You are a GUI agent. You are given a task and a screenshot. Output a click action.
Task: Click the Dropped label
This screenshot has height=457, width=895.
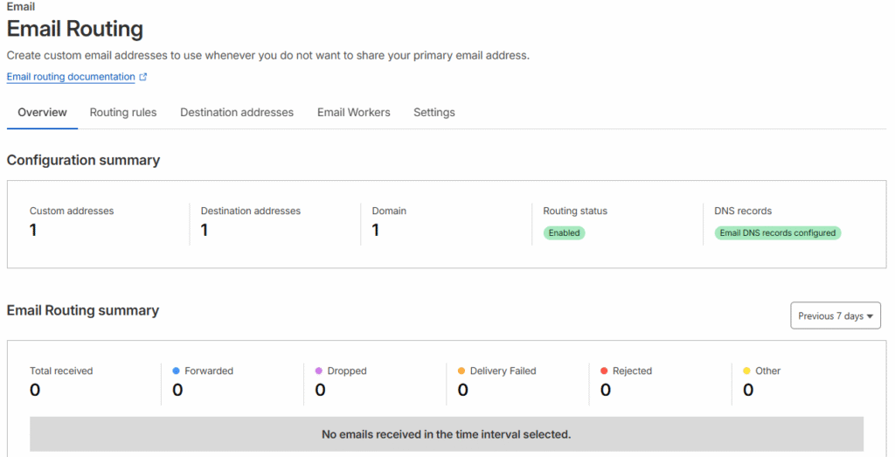347,370
